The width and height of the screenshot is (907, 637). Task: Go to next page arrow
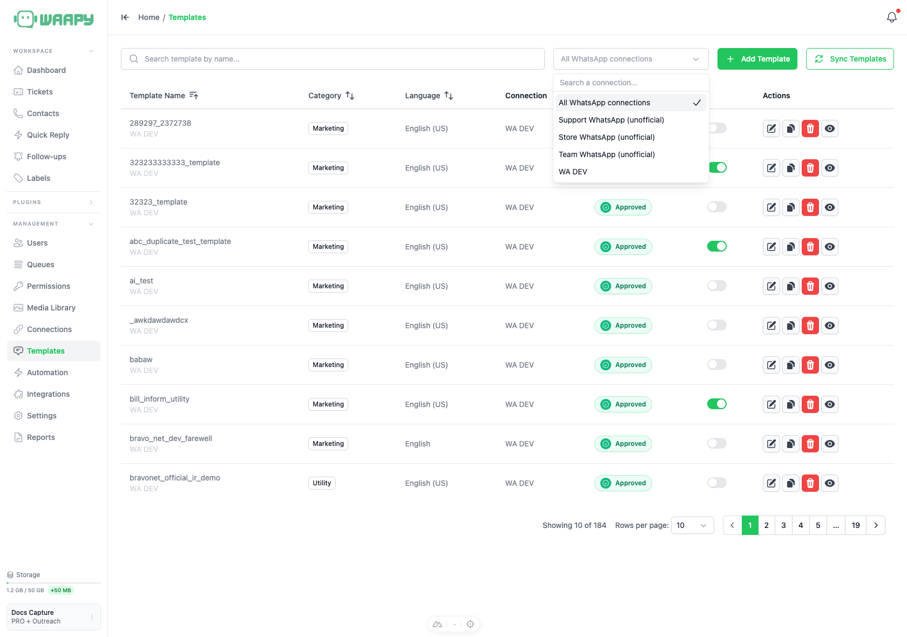[876, 525]
